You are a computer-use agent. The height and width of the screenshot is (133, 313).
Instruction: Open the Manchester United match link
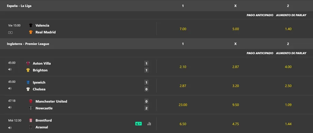point(51,101)
